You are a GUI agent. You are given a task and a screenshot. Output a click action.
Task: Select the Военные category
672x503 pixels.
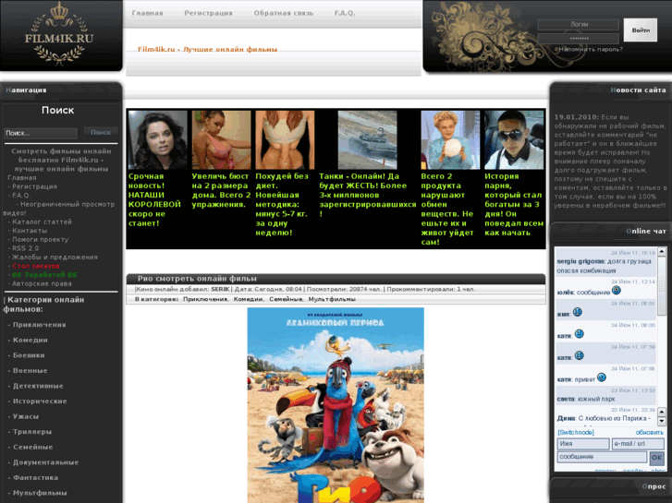30,371
